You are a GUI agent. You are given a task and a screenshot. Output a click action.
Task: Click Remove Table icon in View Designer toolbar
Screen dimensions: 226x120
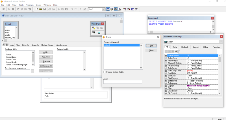pos(97,28)
